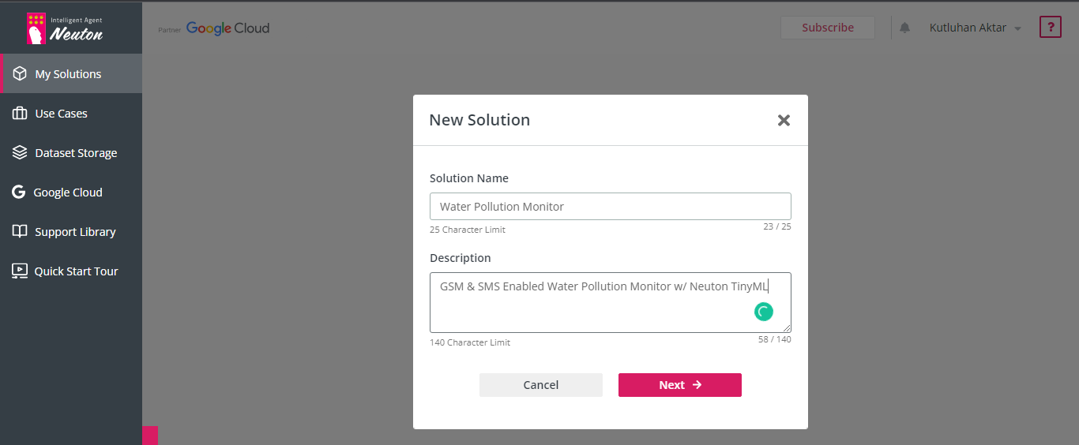Image resolution: width=1079 pixels, height=445 pixels.
Task: Open the help question mark icon
Action: coord(1050,28)
